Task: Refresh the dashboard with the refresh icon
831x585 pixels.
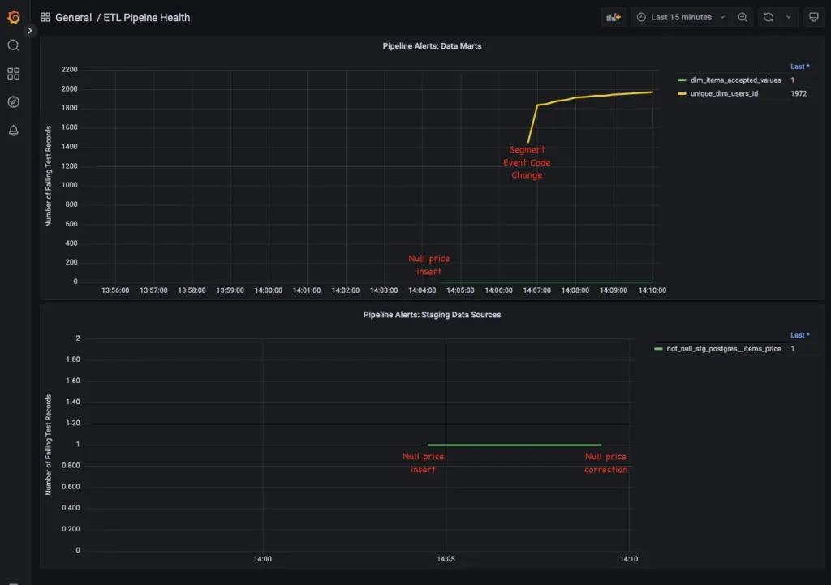Action: [x=768, y=16]
